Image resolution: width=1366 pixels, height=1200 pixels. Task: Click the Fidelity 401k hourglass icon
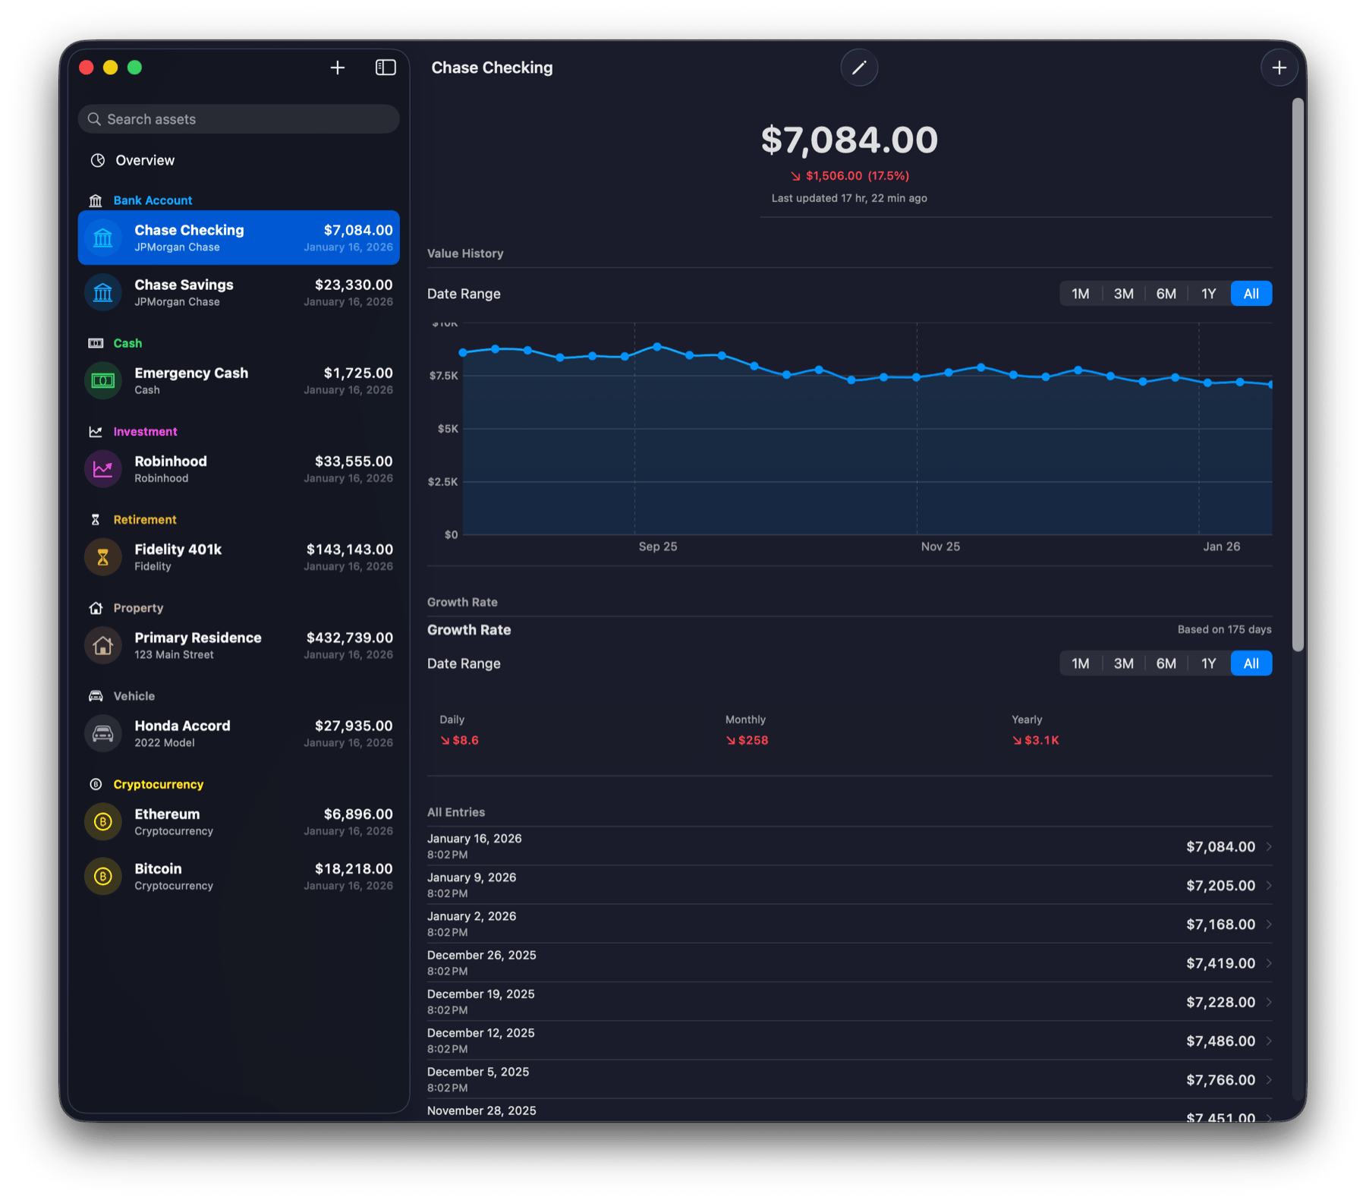102,556
